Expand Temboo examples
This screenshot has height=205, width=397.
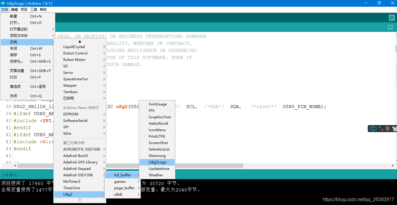80,92
